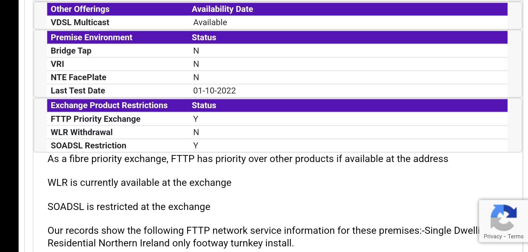Click the WLR Withdrawal status N
Image resolution: width=528 pixels, height=252 pixels.
point(196,132)
